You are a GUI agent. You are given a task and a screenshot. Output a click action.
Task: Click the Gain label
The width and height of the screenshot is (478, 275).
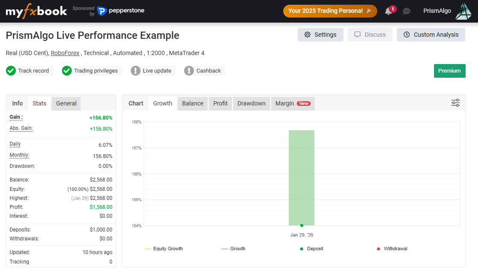(16, 117)
